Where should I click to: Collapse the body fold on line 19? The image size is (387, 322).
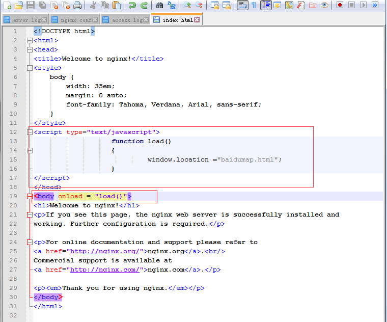click(30, 196)
